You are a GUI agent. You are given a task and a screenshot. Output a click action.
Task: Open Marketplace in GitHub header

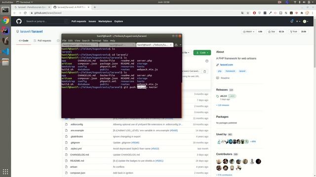tap(105, 21)
